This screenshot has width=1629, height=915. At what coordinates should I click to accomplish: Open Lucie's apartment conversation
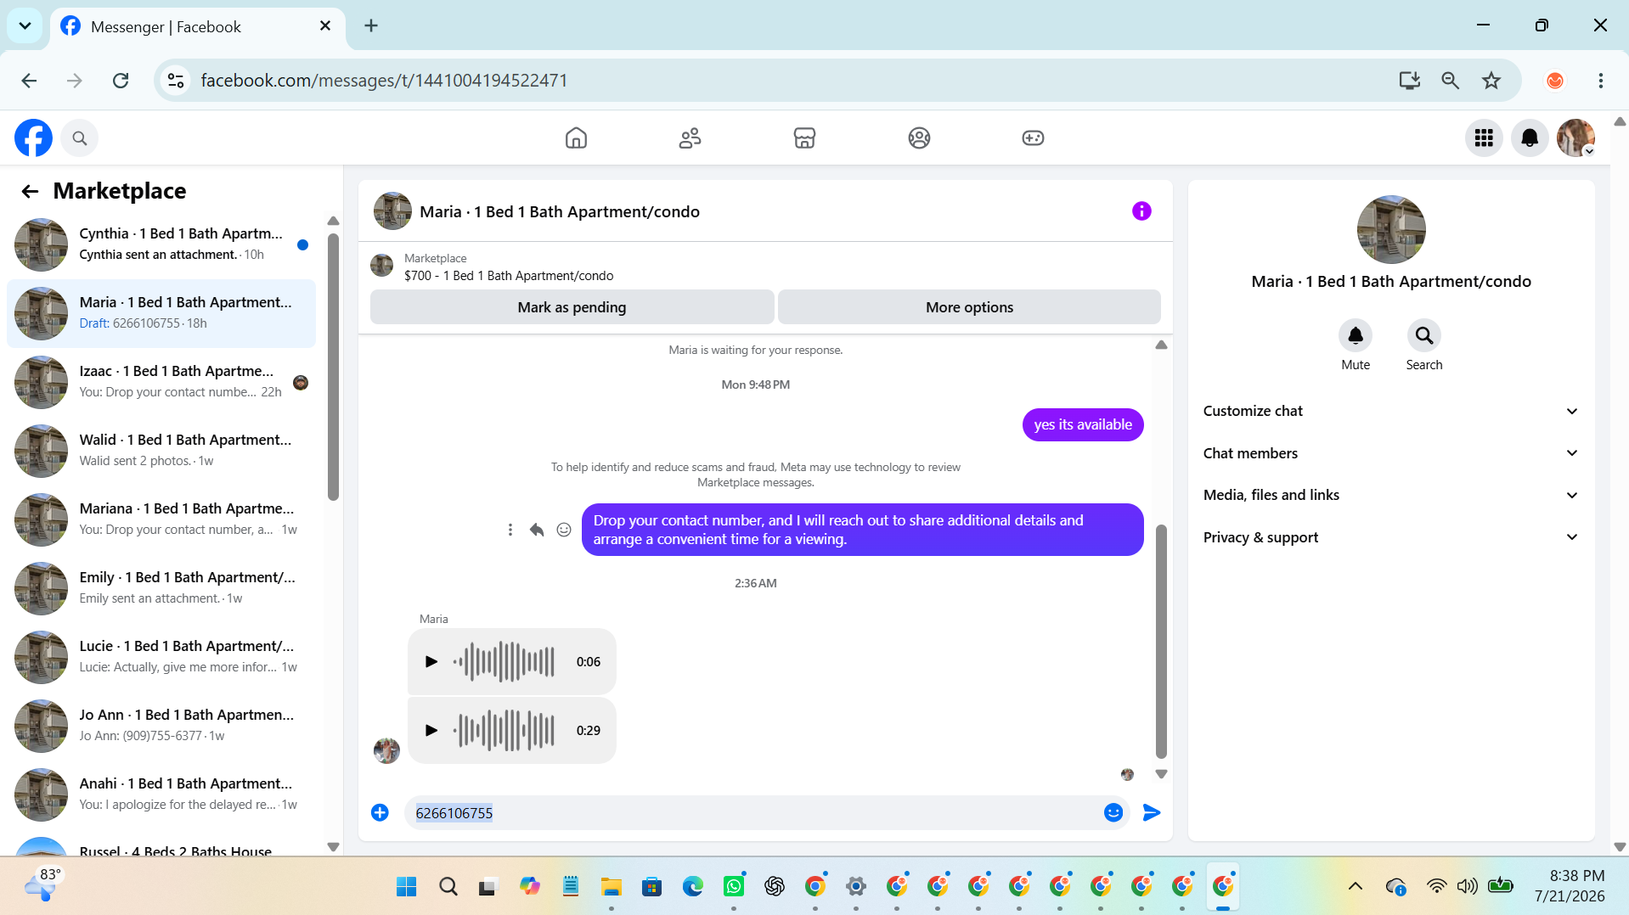161,657
